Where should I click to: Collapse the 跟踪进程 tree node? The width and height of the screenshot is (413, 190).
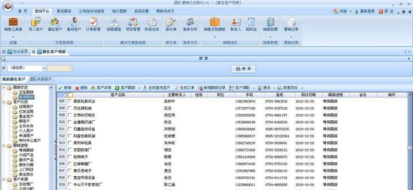point(4,145)
